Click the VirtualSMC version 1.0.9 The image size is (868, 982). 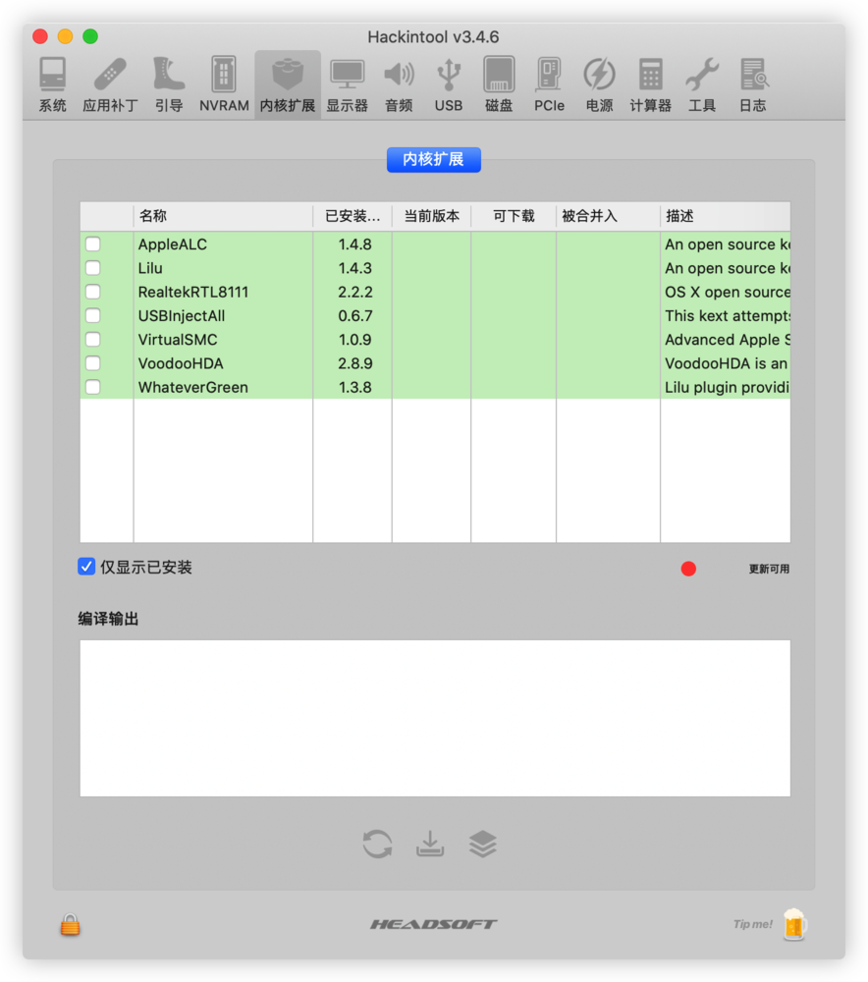click(355, 340)
